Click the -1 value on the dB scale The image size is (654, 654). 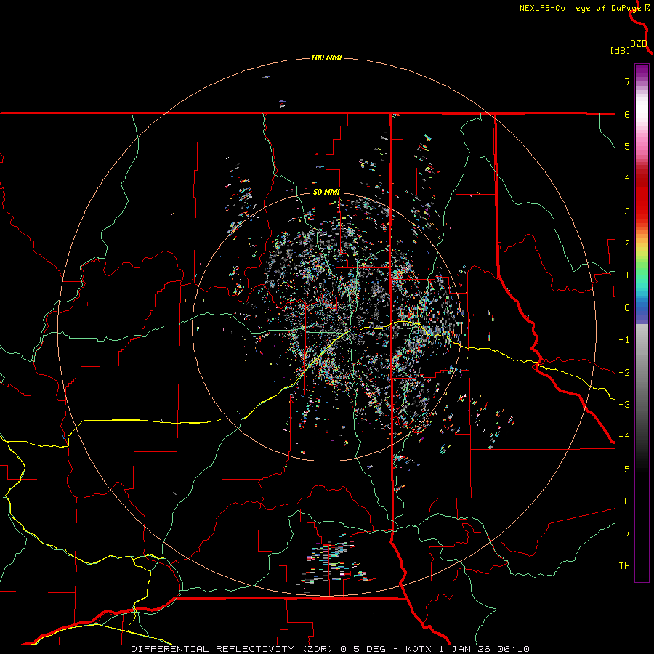[624, 340]
